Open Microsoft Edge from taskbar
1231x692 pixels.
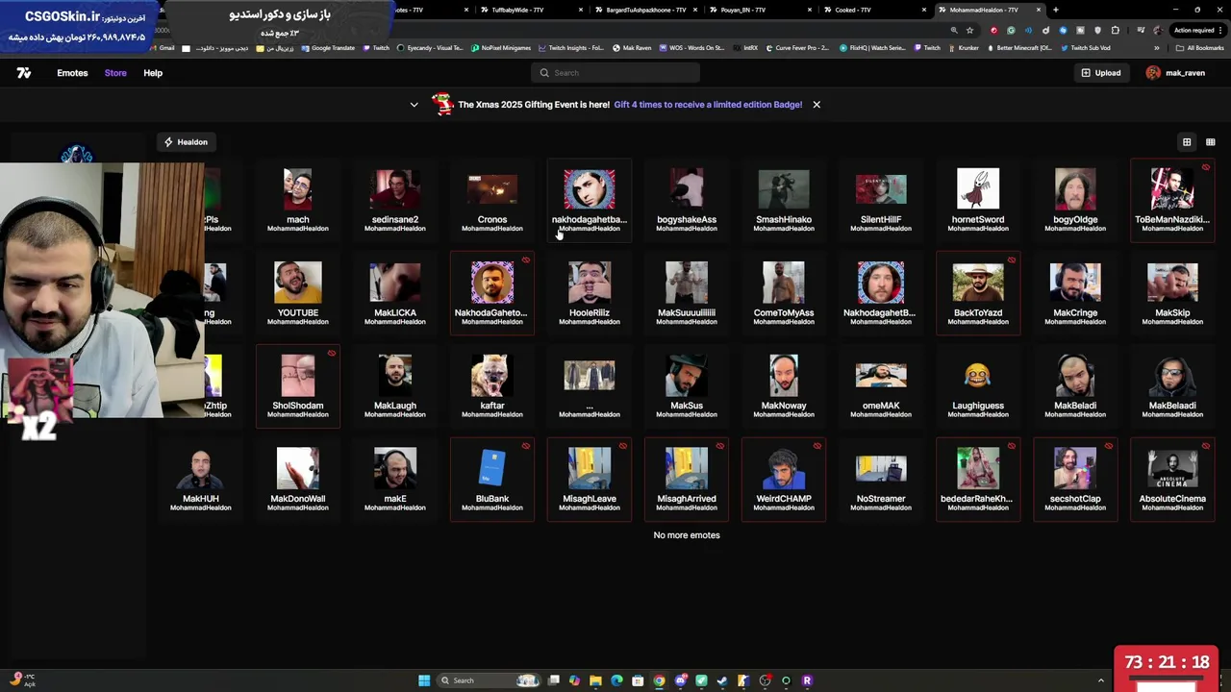pos(616,680)
